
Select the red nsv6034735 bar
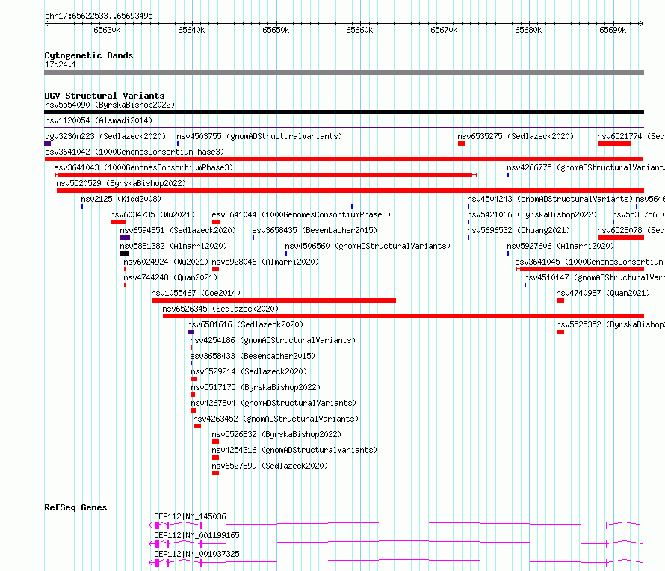coord(118,222)
